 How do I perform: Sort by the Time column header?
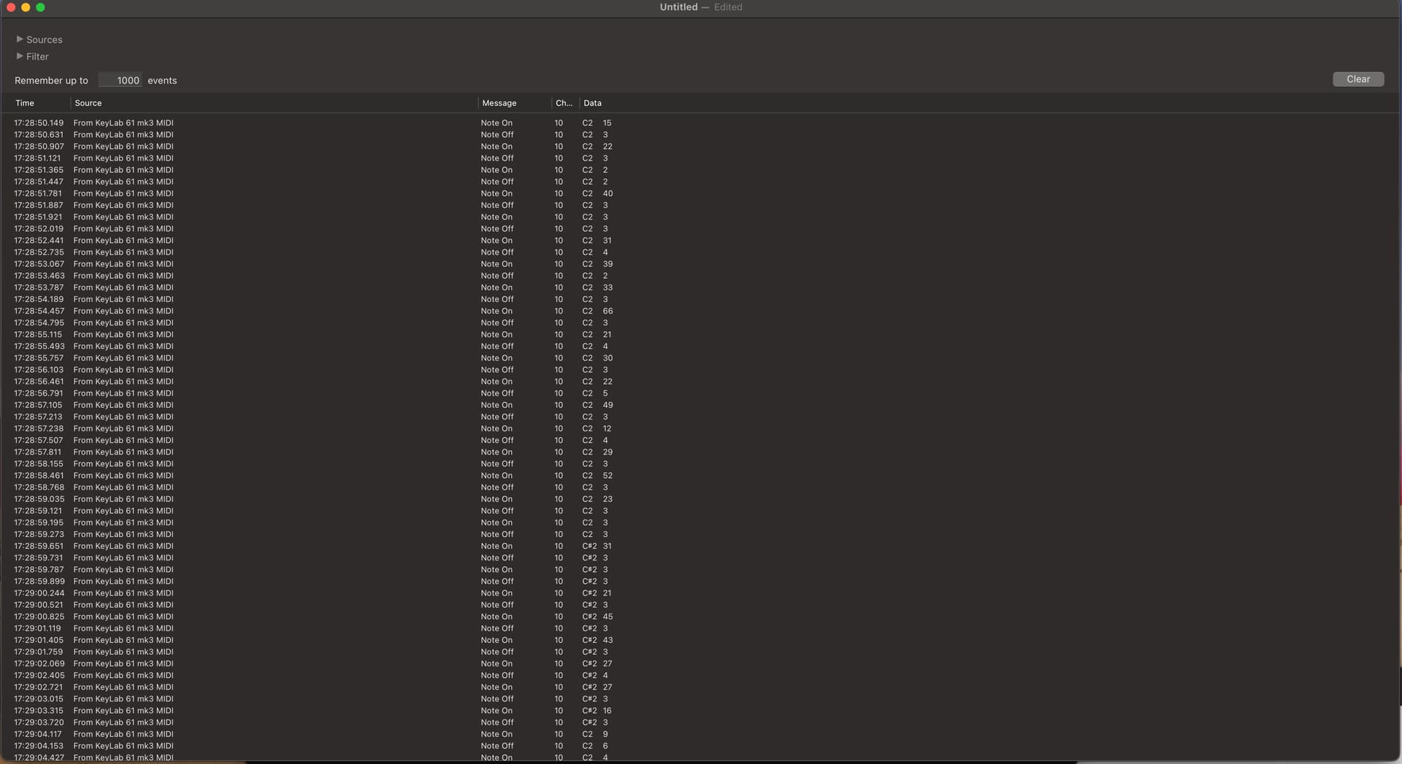coord(25,103)
